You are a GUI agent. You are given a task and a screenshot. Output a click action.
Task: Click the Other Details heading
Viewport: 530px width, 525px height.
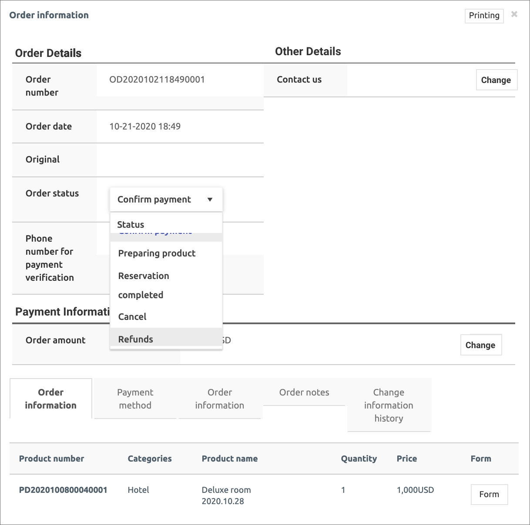(x=308, y=51)
